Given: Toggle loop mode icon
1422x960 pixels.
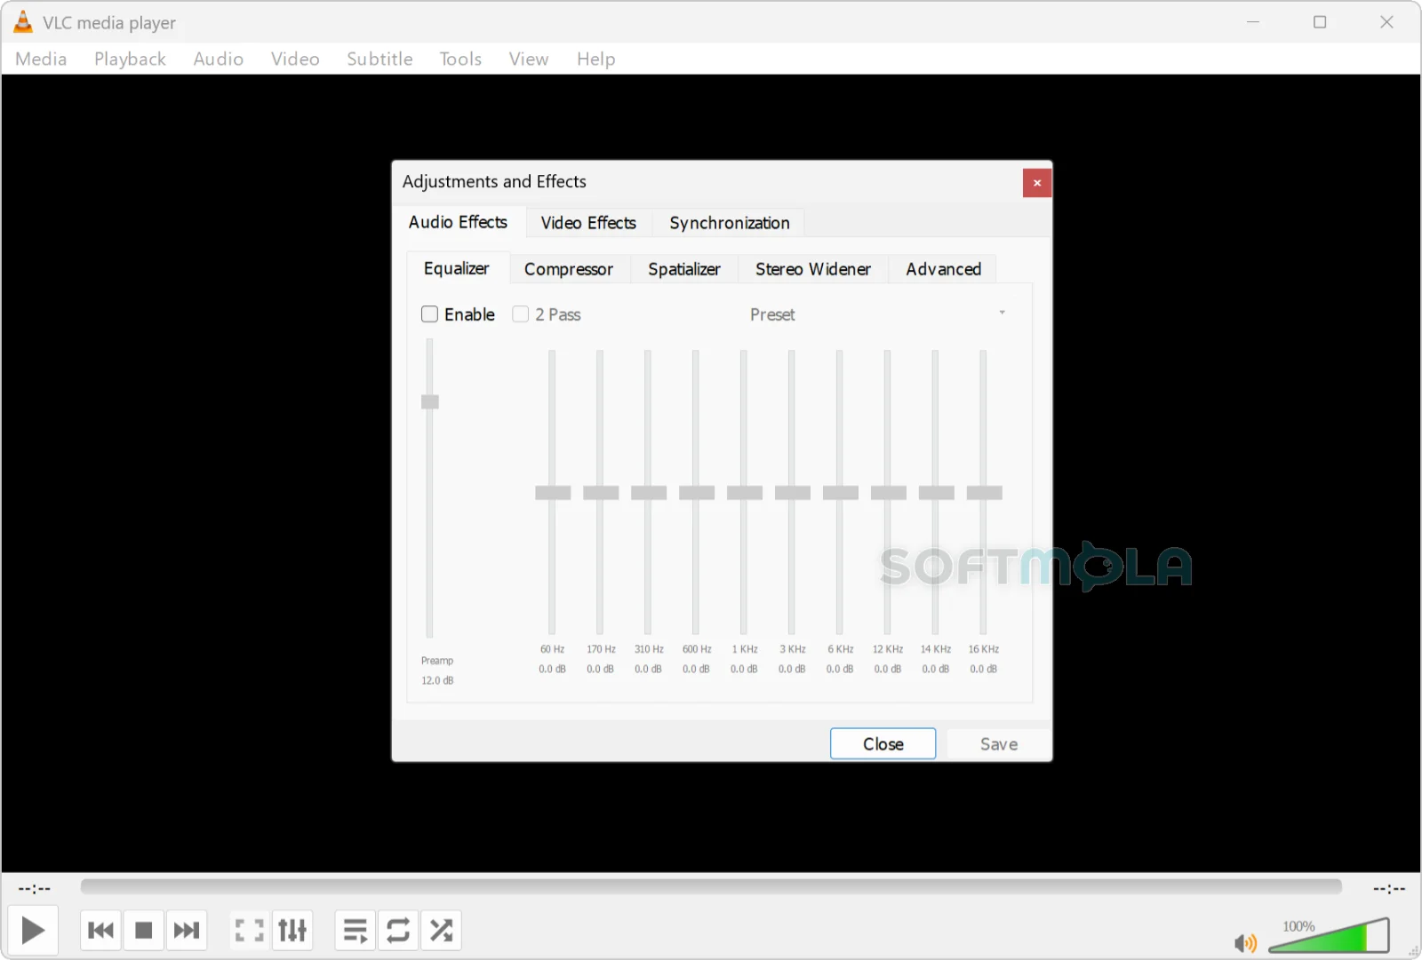Looking at the screenshot, I should (x=398, y=930).
